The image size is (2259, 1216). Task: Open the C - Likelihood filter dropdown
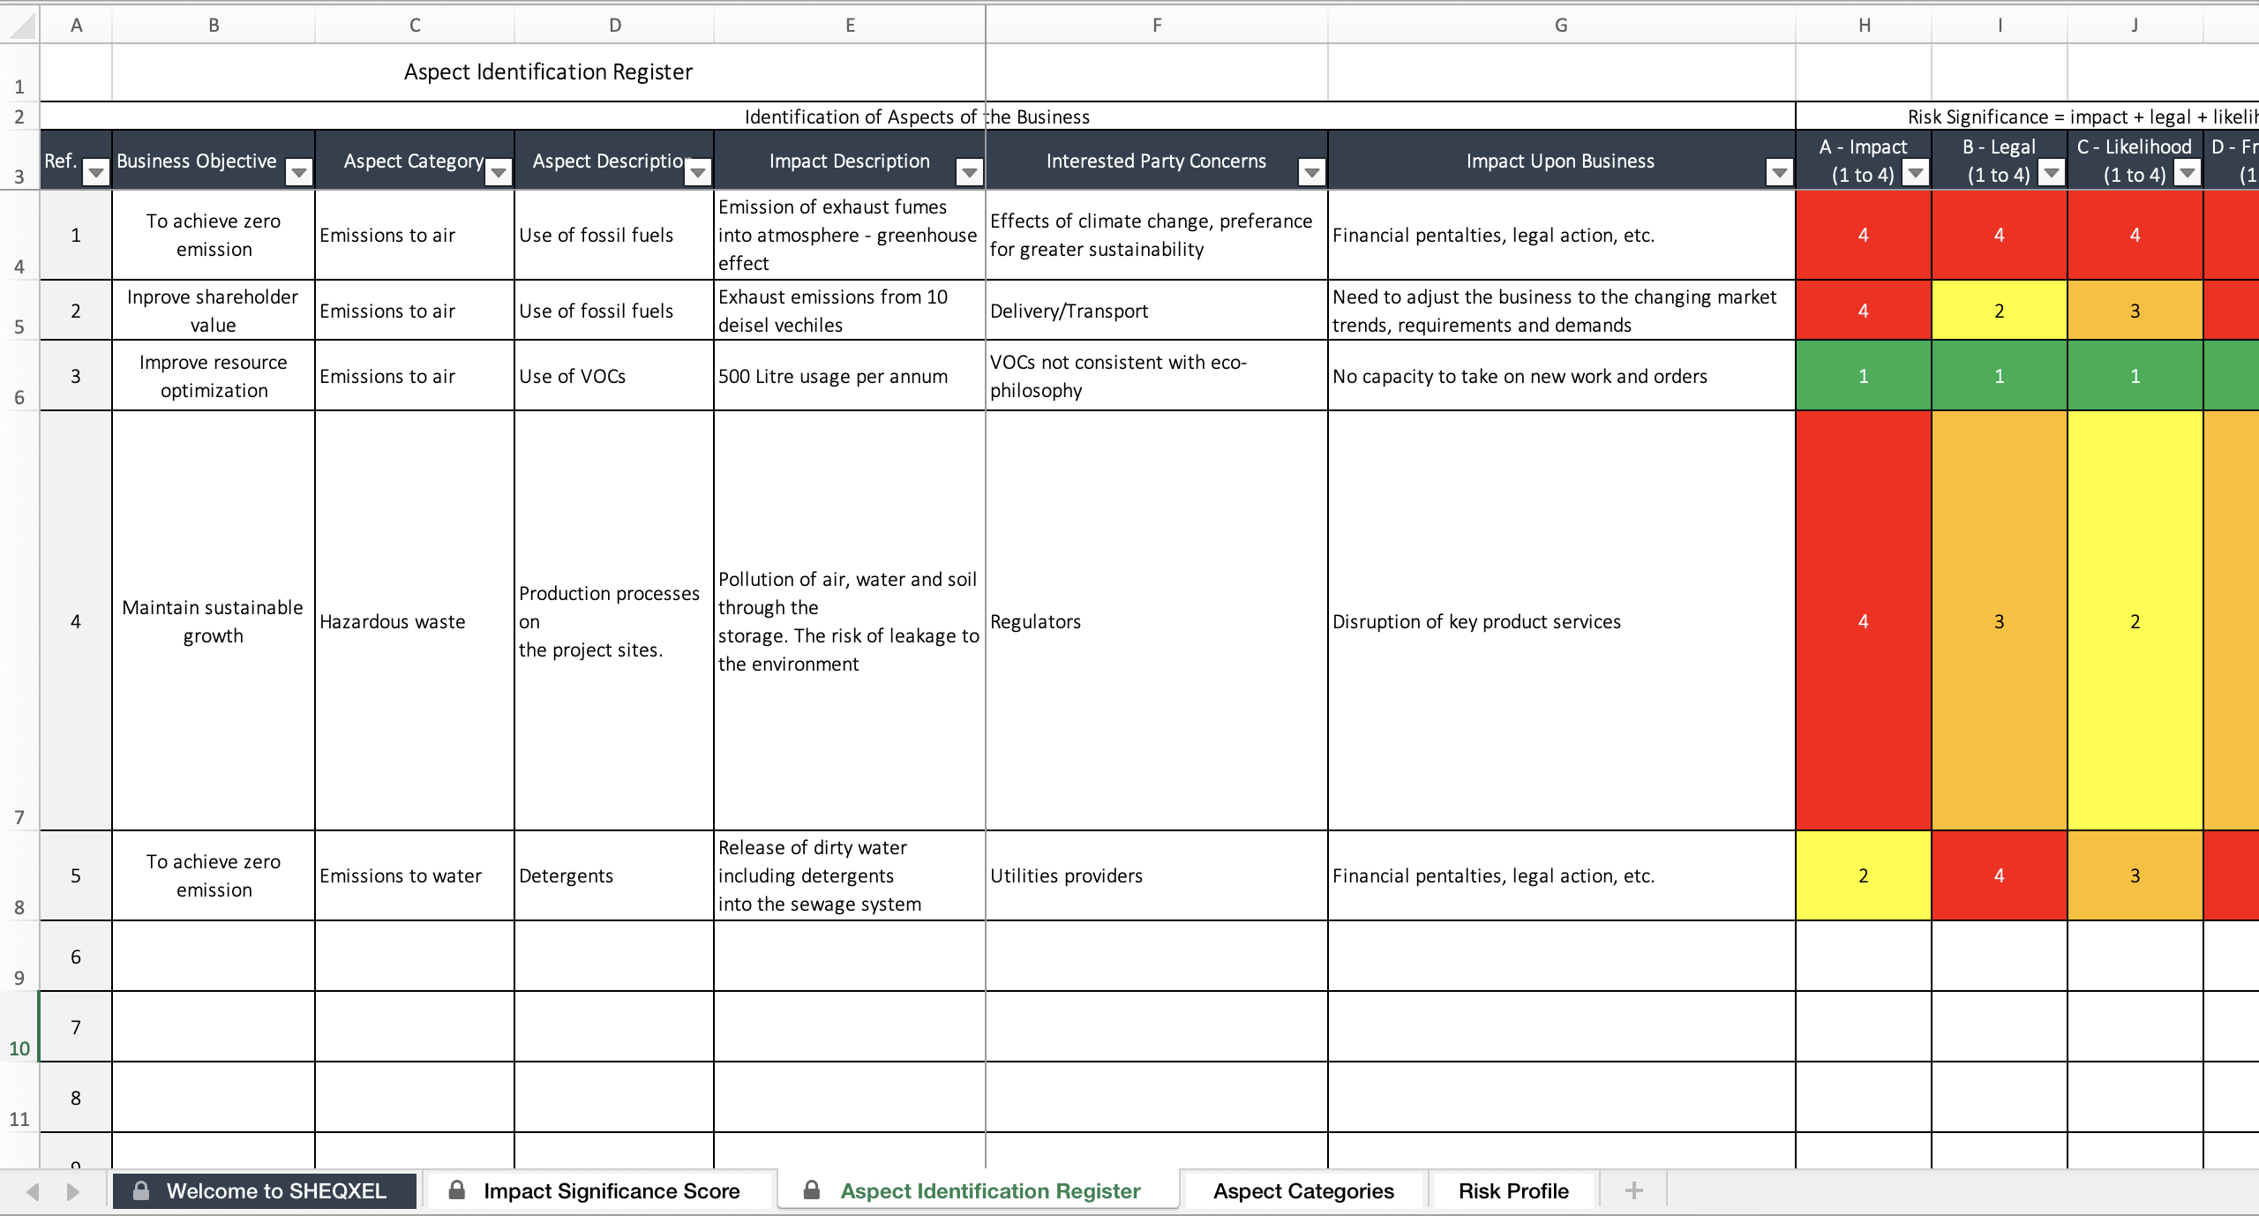(x=2188, y=172)
